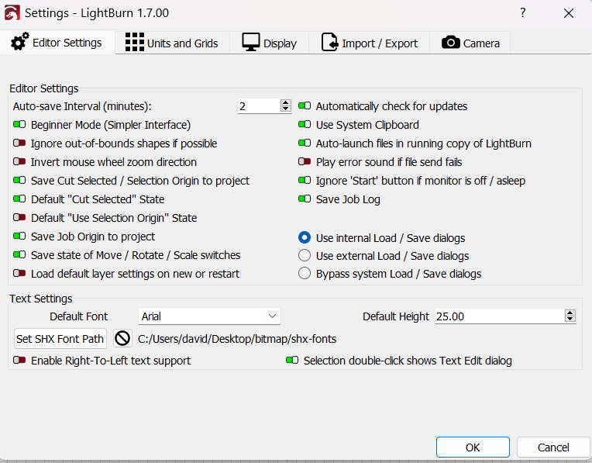This screenshot has height=463, width=592.
Task: Toggle Auto-launch files in running copy of LightBurn
Action: pyautogui.click(x=305, y=143)
